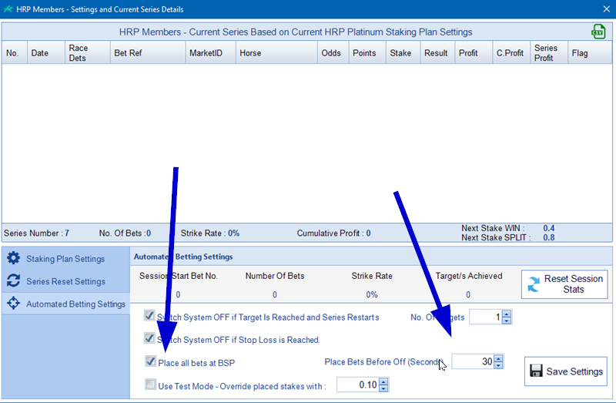Click the C.Profit column header

pos(511,52)
